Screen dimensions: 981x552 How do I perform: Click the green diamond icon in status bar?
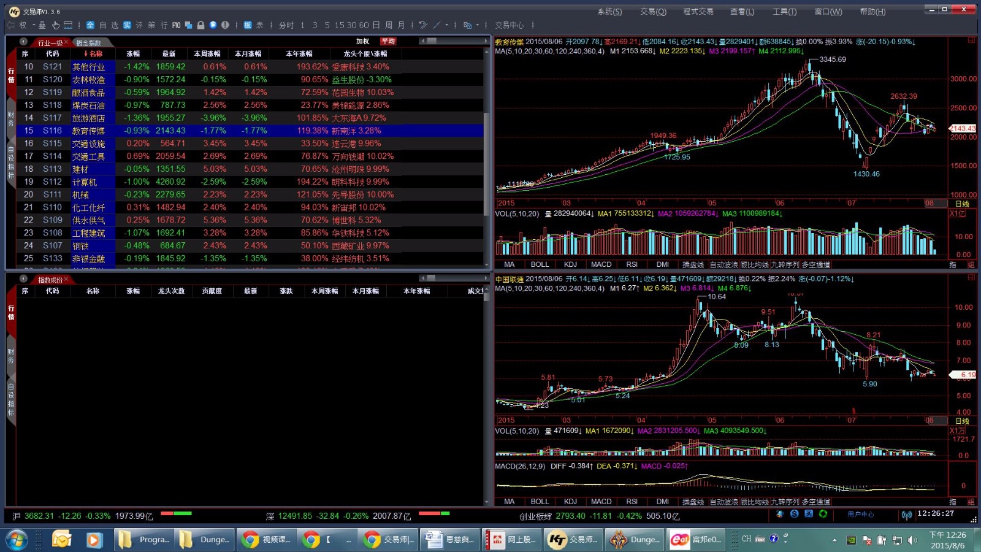pyautogui.click(x=823, y=514)
